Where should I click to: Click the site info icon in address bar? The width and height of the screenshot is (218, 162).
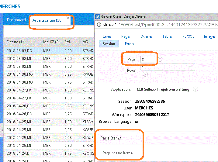point(99,25)
